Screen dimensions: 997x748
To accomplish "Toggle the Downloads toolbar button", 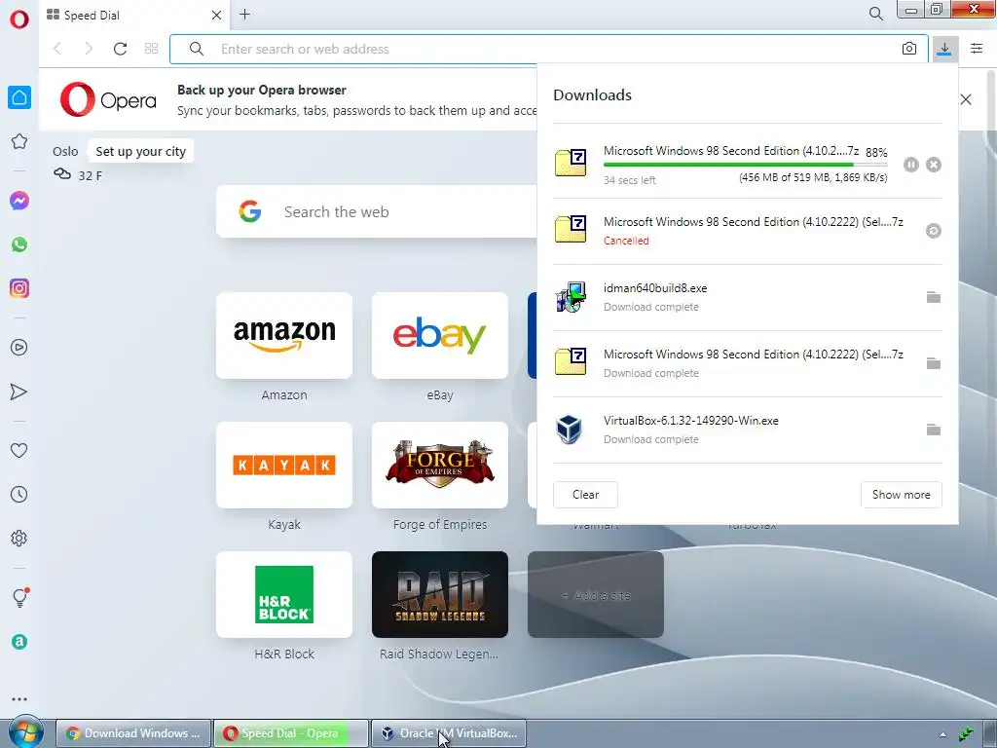I will coord(944,49).
